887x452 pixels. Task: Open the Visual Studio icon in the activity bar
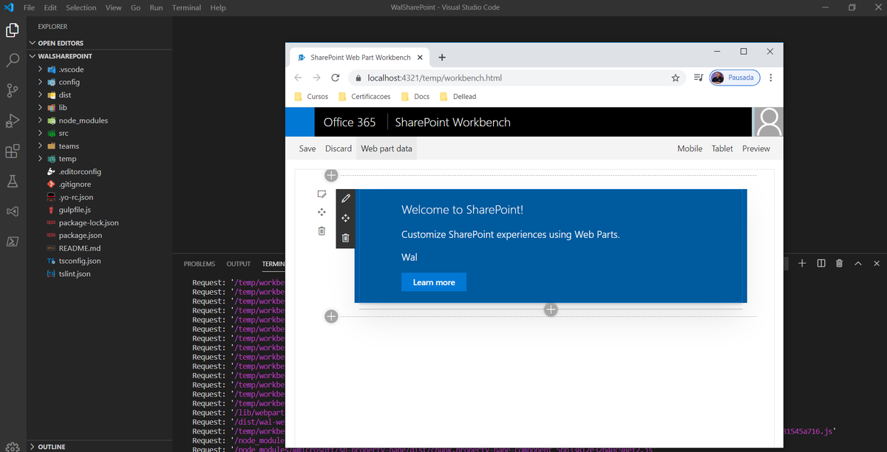tap(13, 211)
